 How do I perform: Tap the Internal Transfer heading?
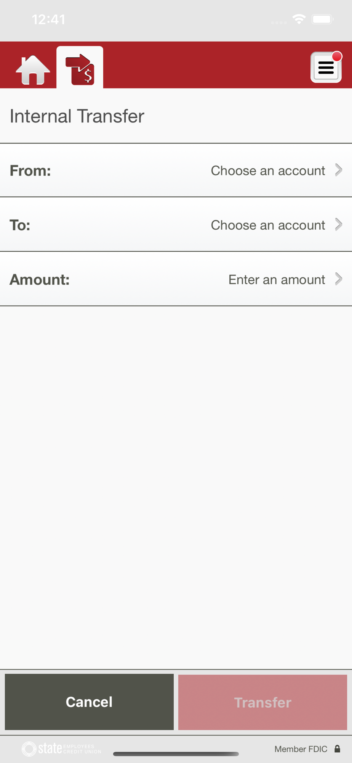(x=77, y=116)
